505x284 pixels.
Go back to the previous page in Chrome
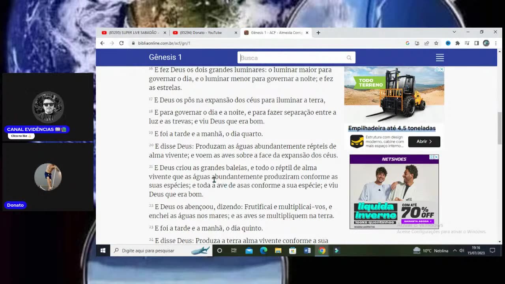(102, 43)
